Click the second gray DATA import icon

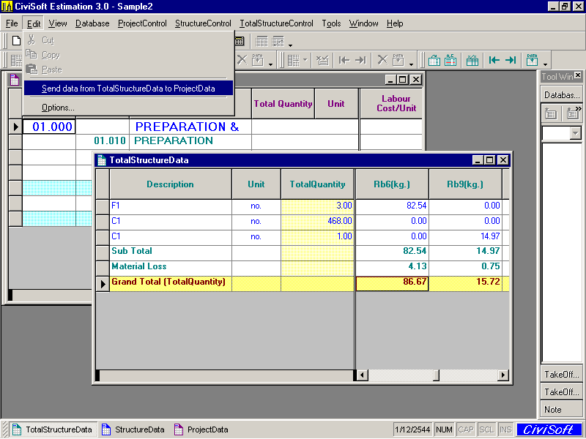click(398, 60)
